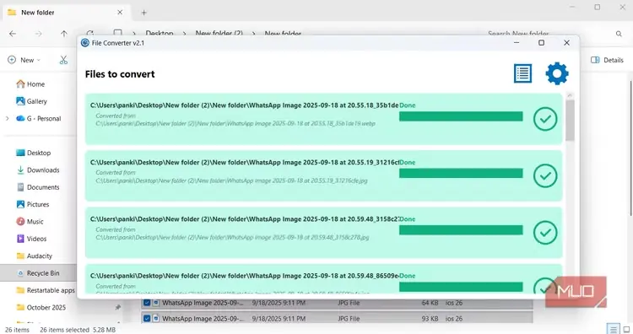The height and width of the screenshot is (334, 633).
Task: Open Music in Explorer sidebar
Action: coord(30,222)
